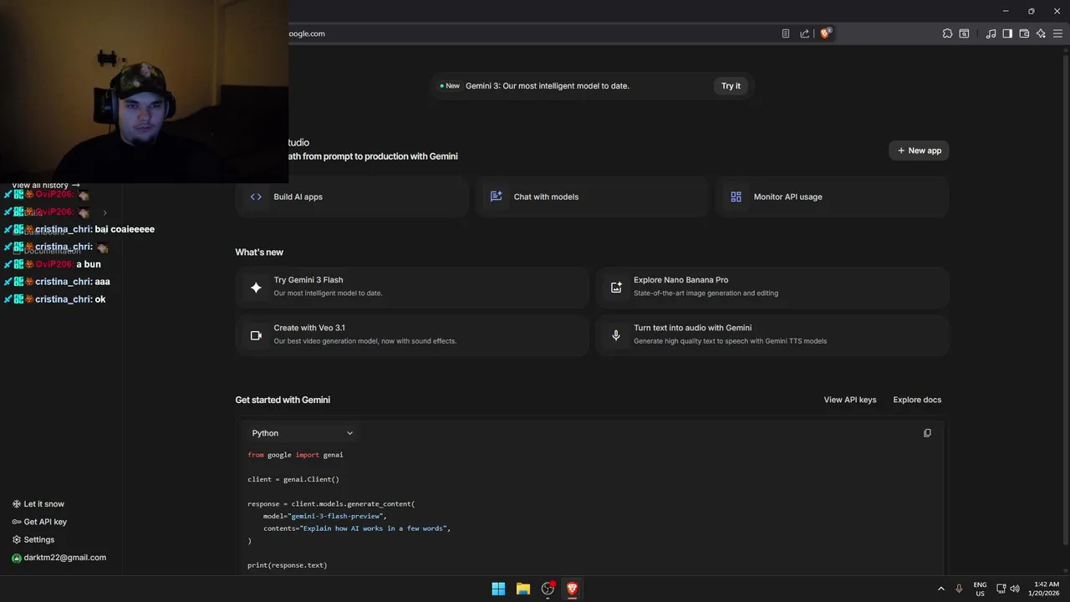The image size is (1070, 602).
Task: Click the "gemini-3-flash-preview" model string in code
Action: [337, 516]
